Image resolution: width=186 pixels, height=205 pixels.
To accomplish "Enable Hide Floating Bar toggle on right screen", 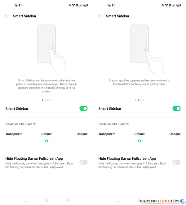I will (x=176, y=162).
